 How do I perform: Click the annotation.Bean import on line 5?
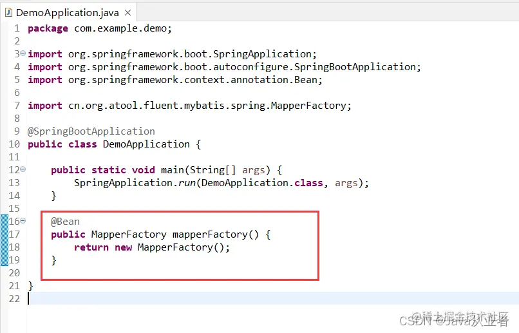click(x=175, y=80)
